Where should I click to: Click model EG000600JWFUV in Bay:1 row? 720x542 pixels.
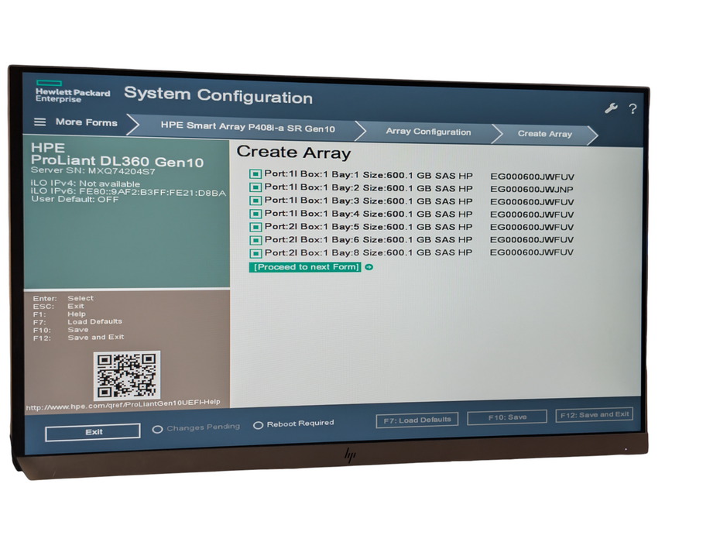coord(532,177)
